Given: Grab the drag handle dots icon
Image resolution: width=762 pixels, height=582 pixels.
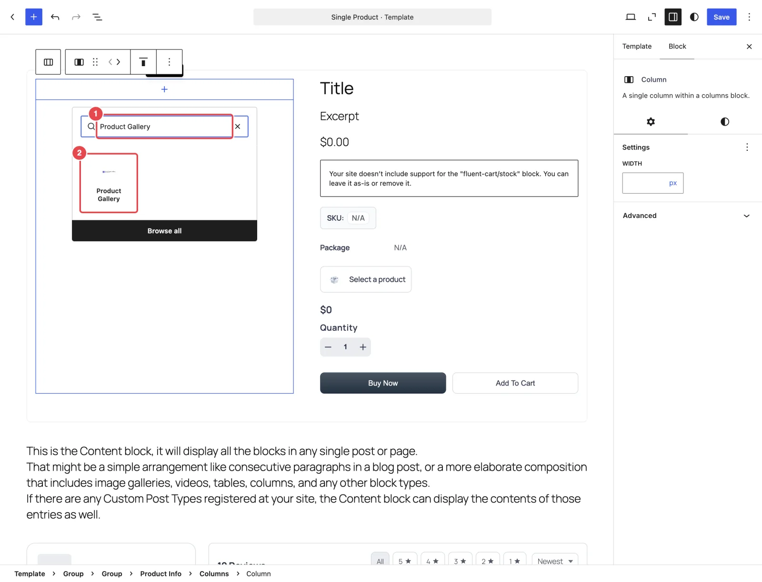Looking at the screenshot, I should pos(95,62).
